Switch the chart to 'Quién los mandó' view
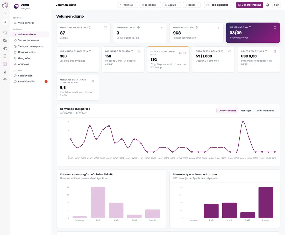 pyautogui.click(x=265, y=111)
